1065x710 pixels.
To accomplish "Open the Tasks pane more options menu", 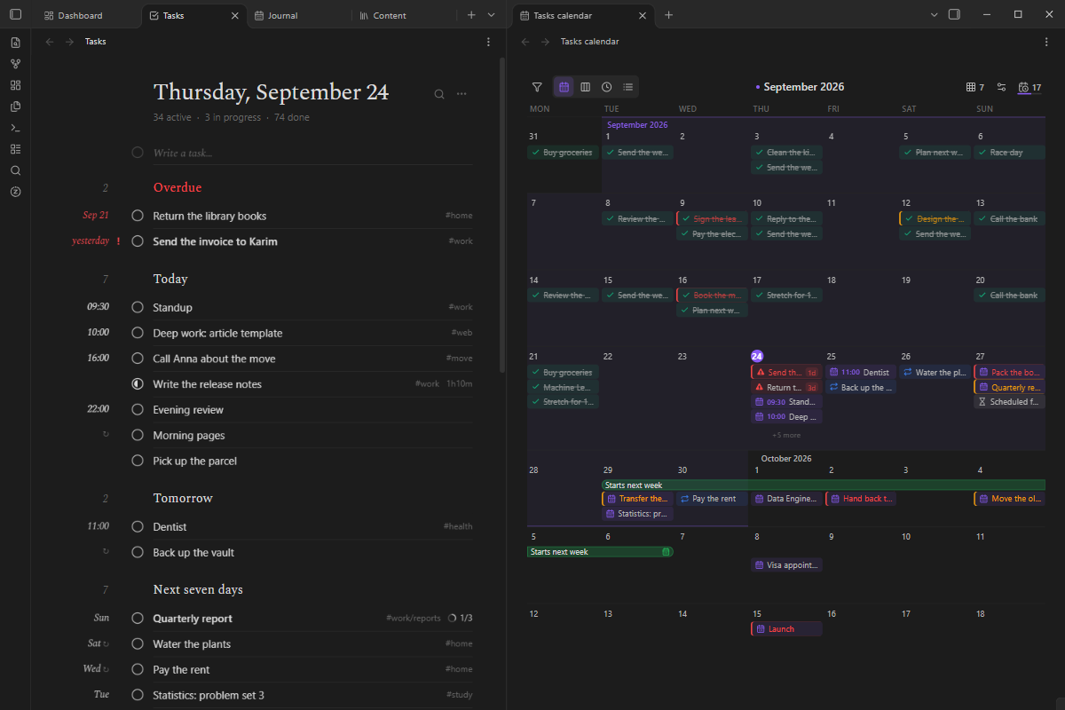I will (x=488, y=42).
